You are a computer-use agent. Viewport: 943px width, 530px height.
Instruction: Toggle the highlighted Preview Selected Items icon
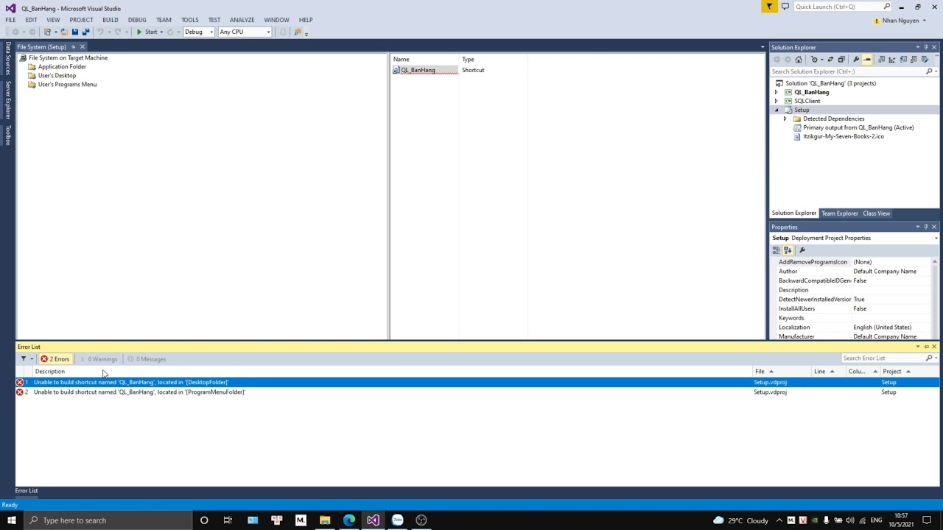click(x=867, y=60)
